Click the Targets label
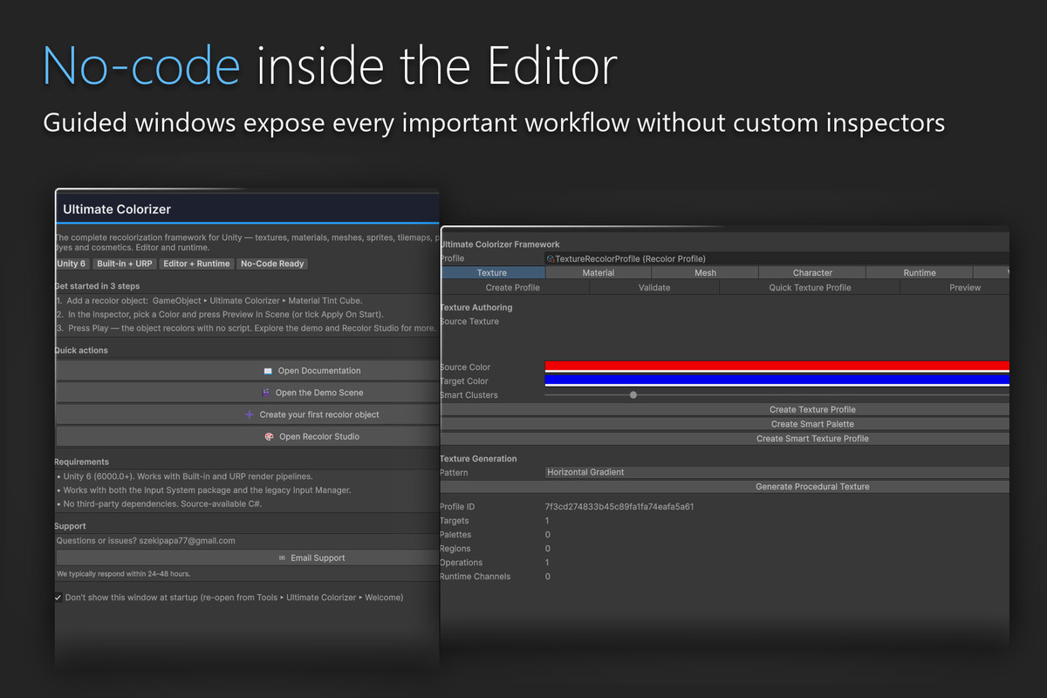 455,521
